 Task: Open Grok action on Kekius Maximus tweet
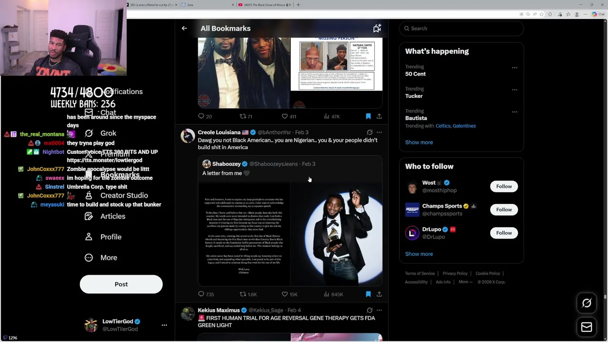point(370,310)
